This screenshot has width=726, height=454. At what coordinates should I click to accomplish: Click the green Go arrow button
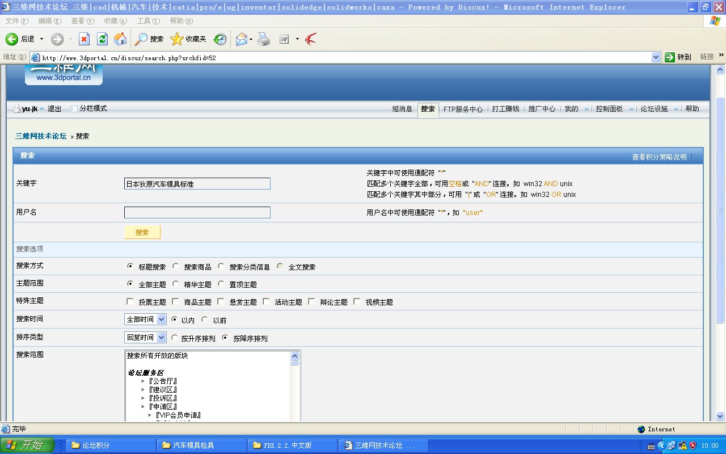tap(670, 57)
